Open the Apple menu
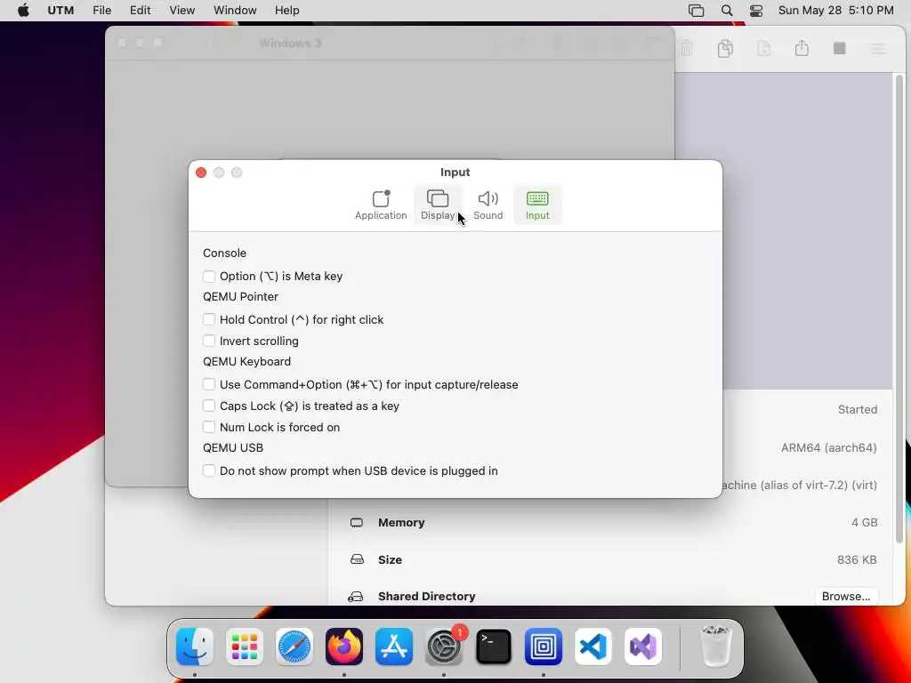Screen dimensions: 911x683 click(x=23, y=11)
